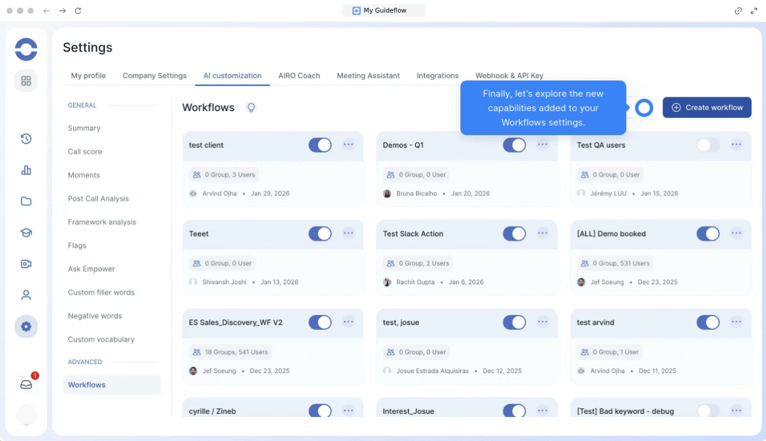
Task: Open the graduation cap coaching icon
Action: (26, 233)
